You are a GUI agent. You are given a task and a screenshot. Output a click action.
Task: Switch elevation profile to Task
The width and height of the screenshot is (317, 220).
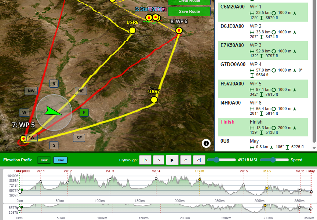(44, 160)
